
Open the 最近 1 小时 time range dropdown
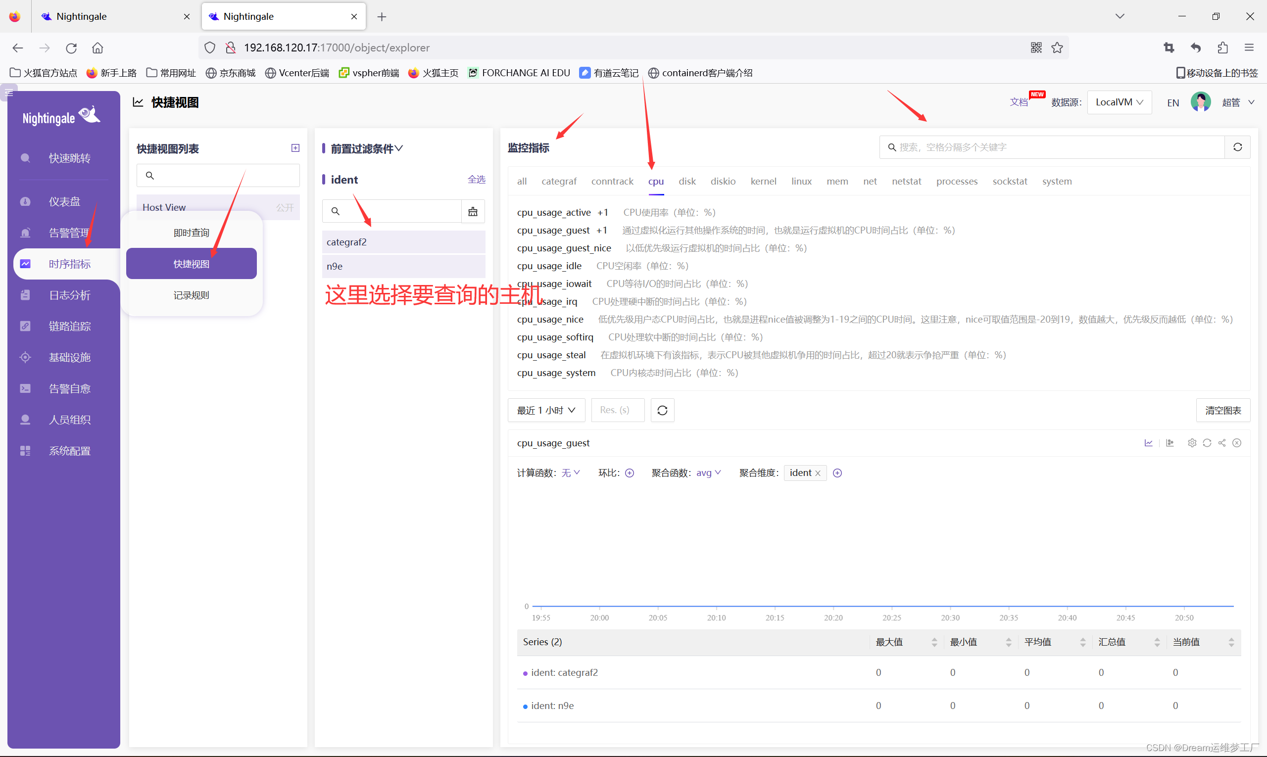(545, 410)
